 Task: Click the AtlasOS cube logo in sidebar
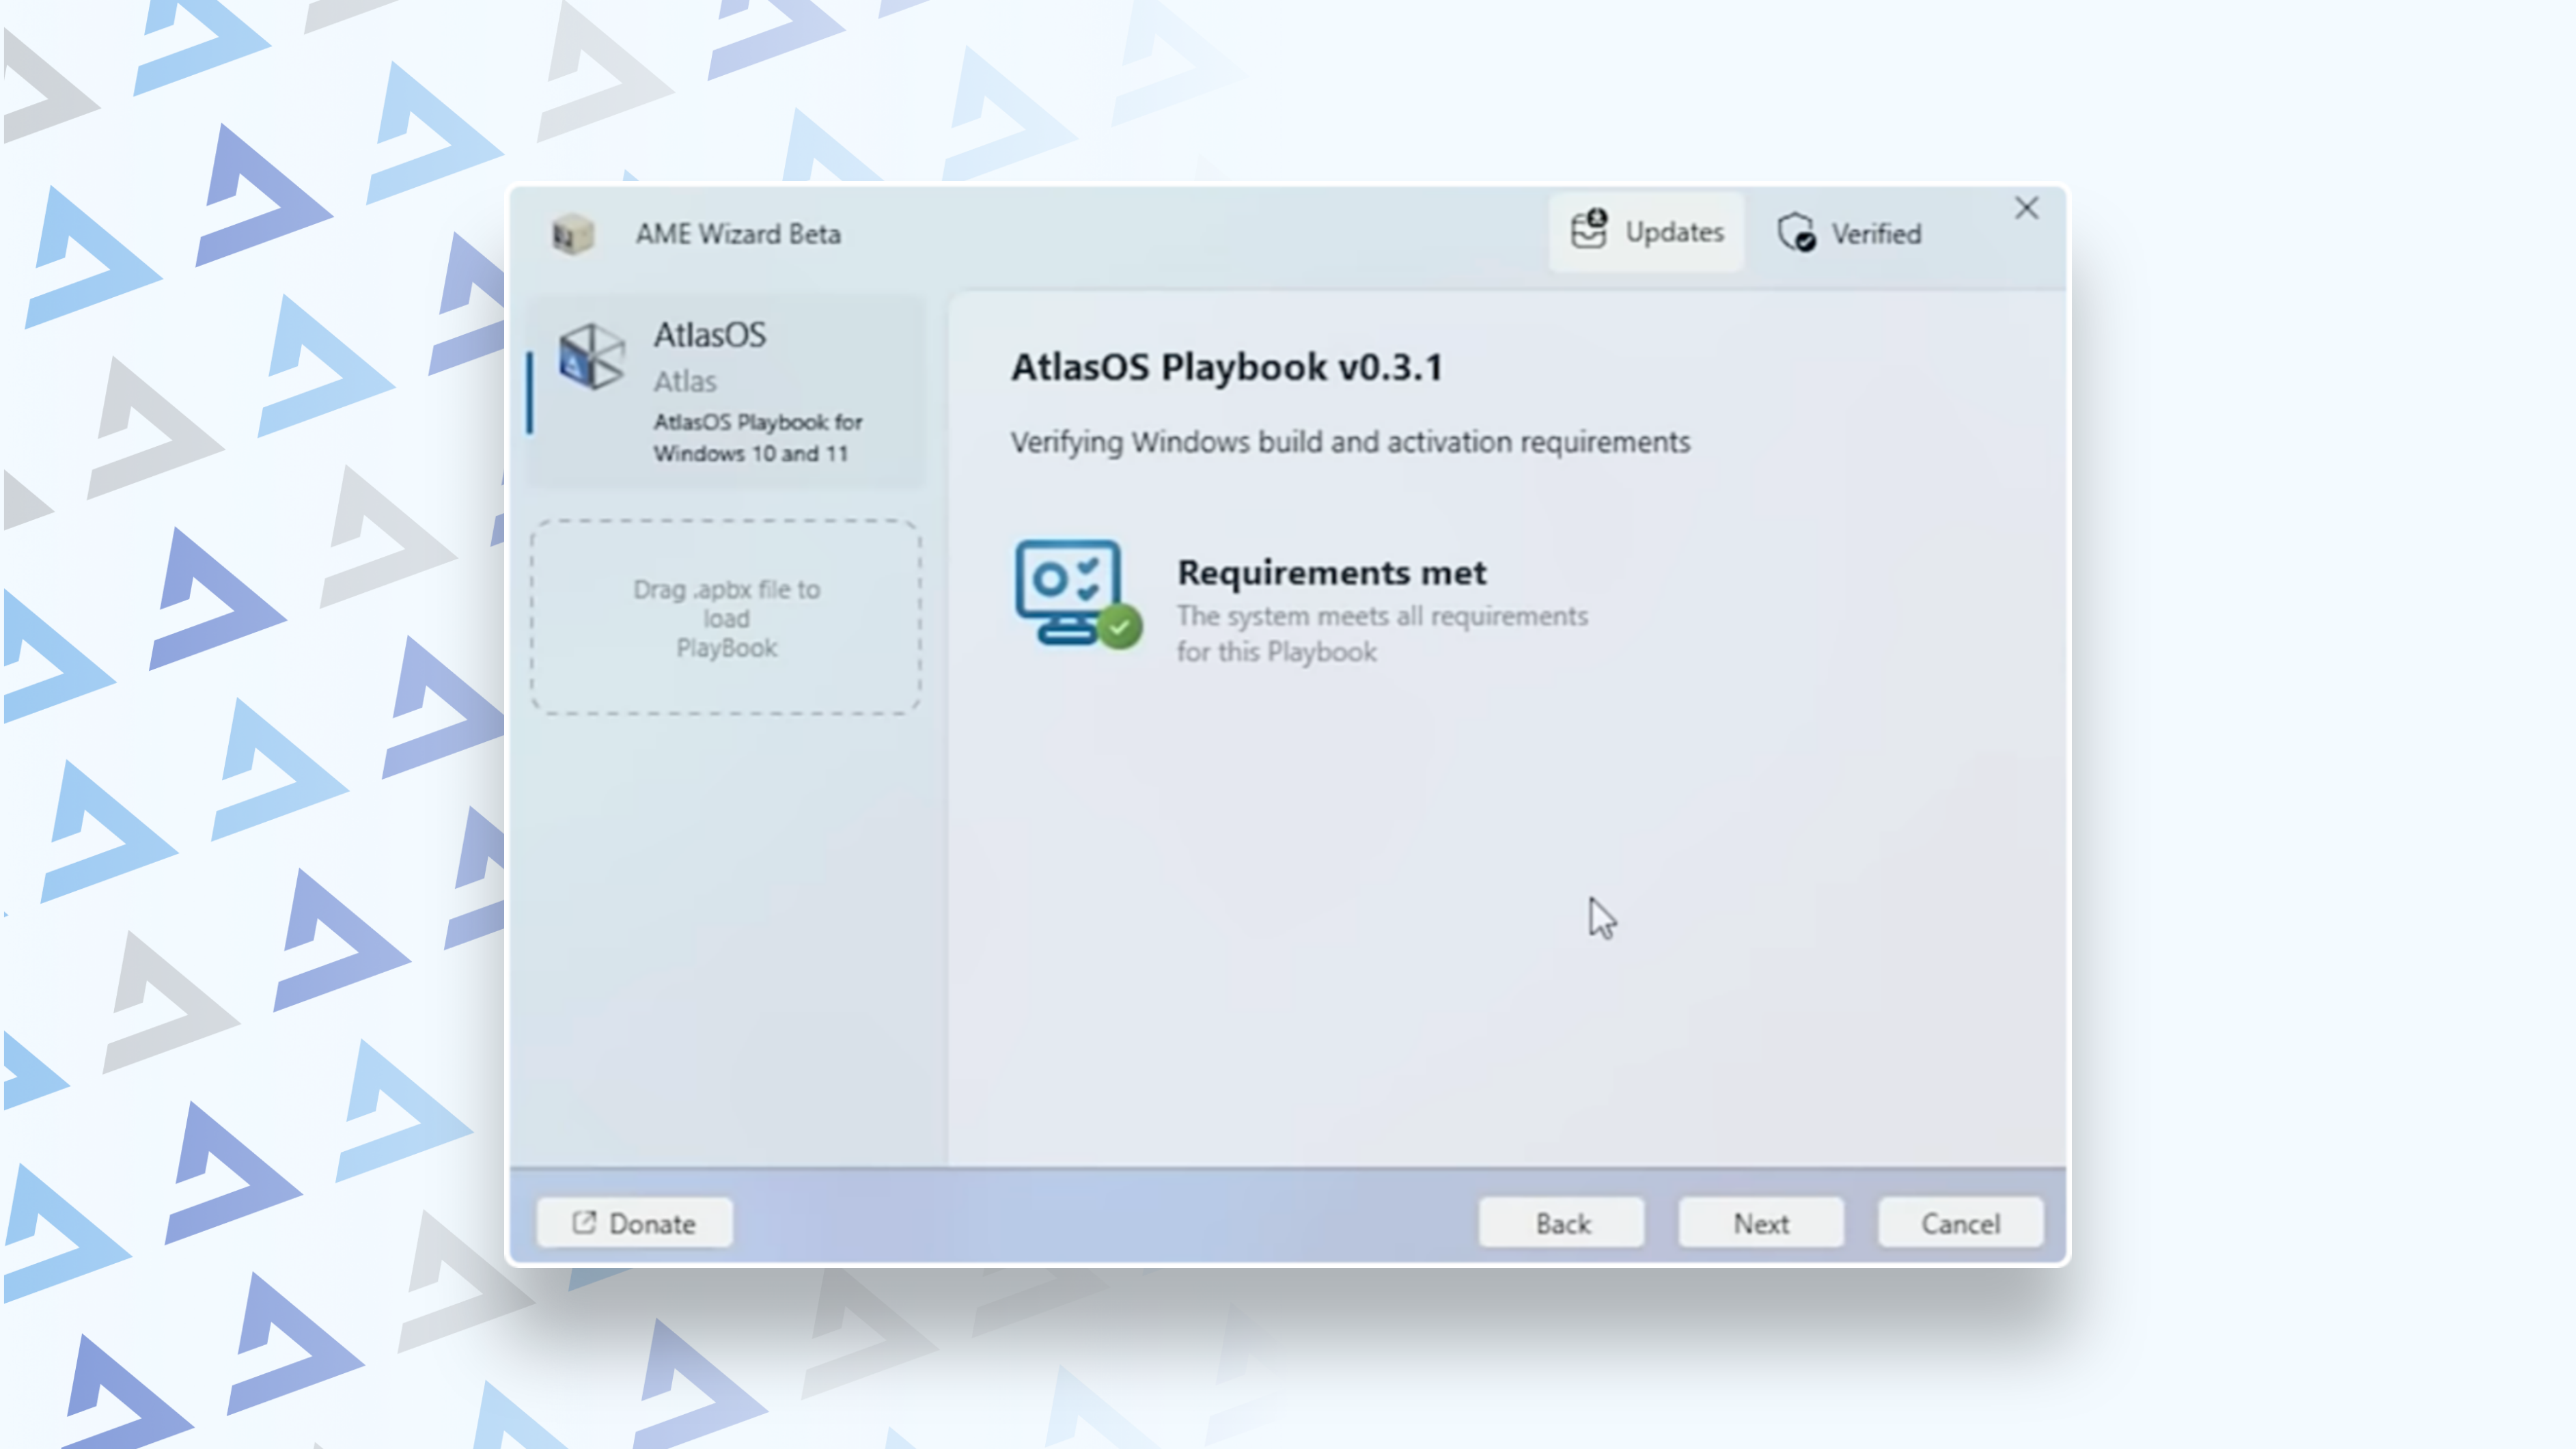[591, 356]
